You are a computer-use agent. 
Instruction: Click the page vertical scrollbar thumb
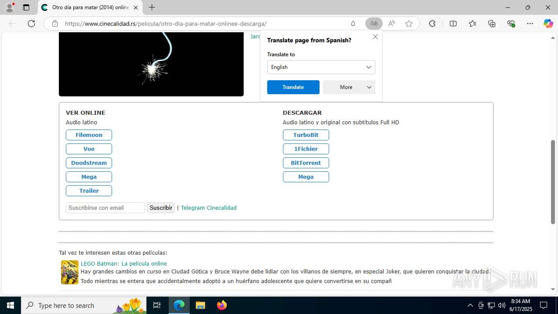553,182
